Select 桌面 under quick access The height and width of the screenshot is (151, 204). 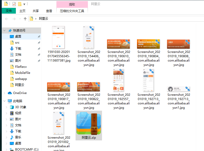click(18, 37)
